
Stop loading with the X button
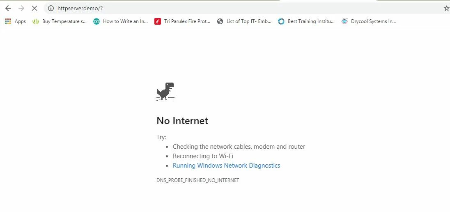click(34, 8)
